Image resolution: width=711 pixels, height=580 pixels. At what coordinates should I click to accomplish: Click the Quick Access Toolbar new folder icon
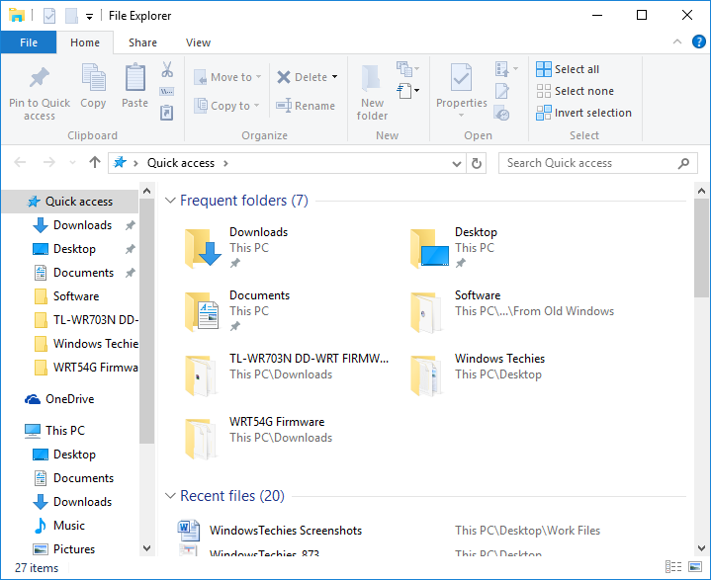[71, 16]
